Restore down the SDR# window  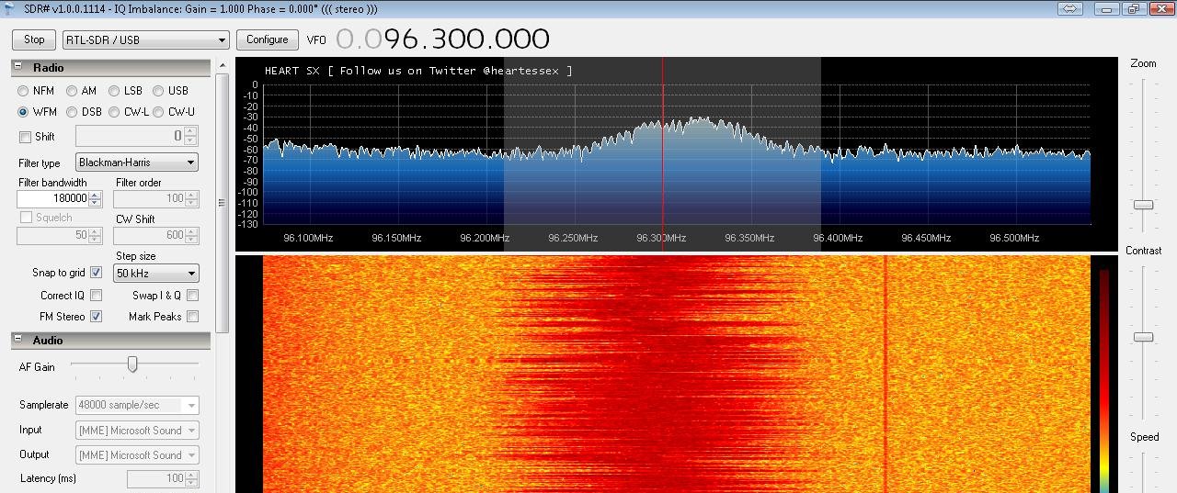point(1133,8)
